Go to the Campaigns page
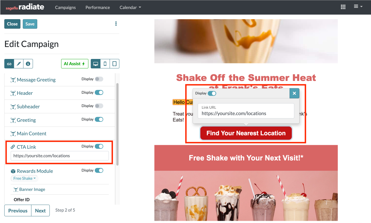This screenshot has height=223, width=371. (x=65, y=8)
